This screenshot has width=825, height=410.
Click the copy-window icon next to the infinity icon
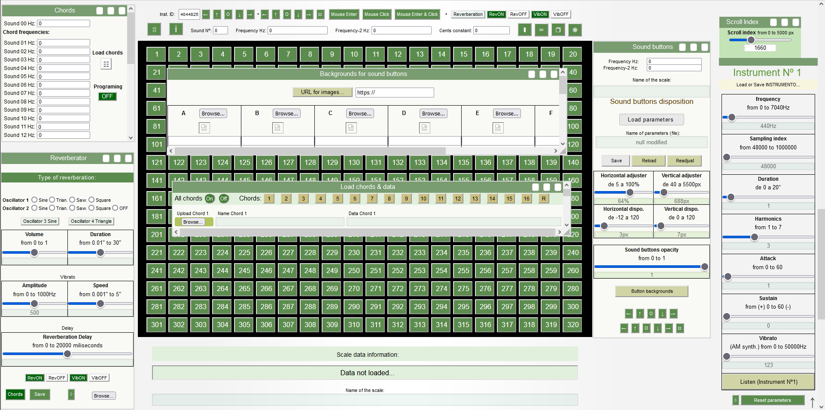coord(558,30)
